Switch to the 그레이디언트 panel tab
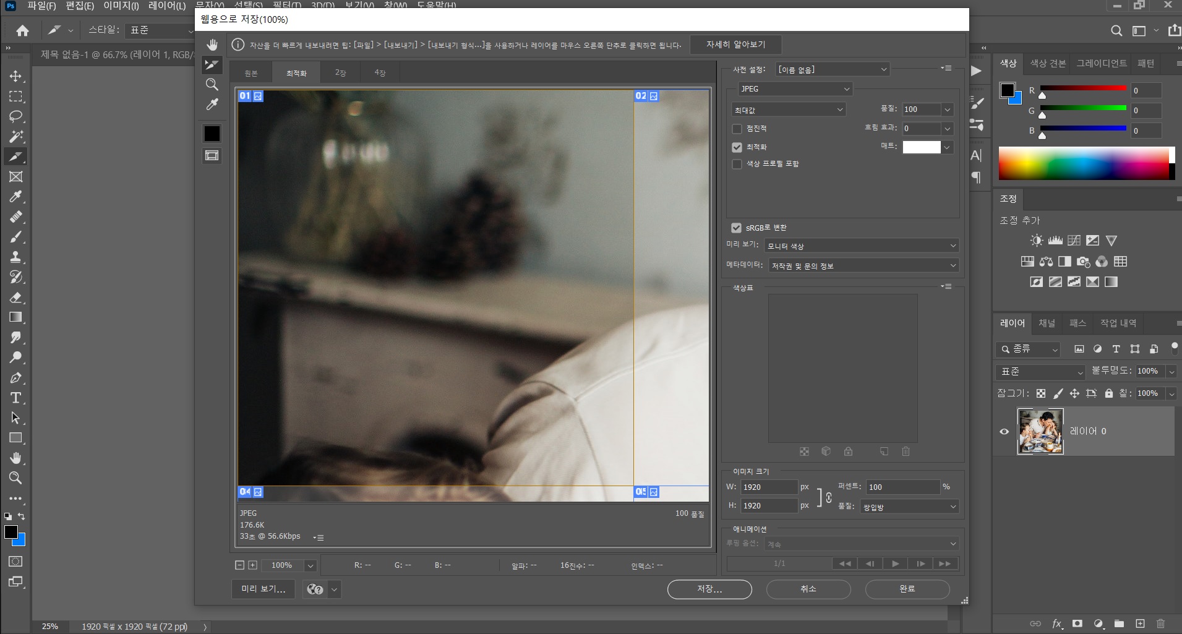 (1101, 63)
